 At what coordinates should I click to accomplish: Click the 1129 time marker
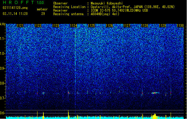[162, 26]
